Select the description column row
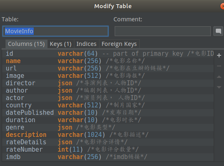 [x=108, y=135]
